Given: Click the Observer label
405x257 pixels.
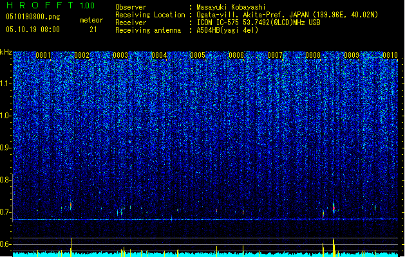Looking at the screenshot, I should click(x=131, y=7).
